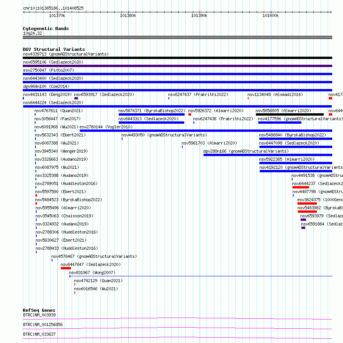Open the dgv288n166 gnomADStructuralVariants variant
This screenshot has width=343, height=343.
[x=246, y=151]
